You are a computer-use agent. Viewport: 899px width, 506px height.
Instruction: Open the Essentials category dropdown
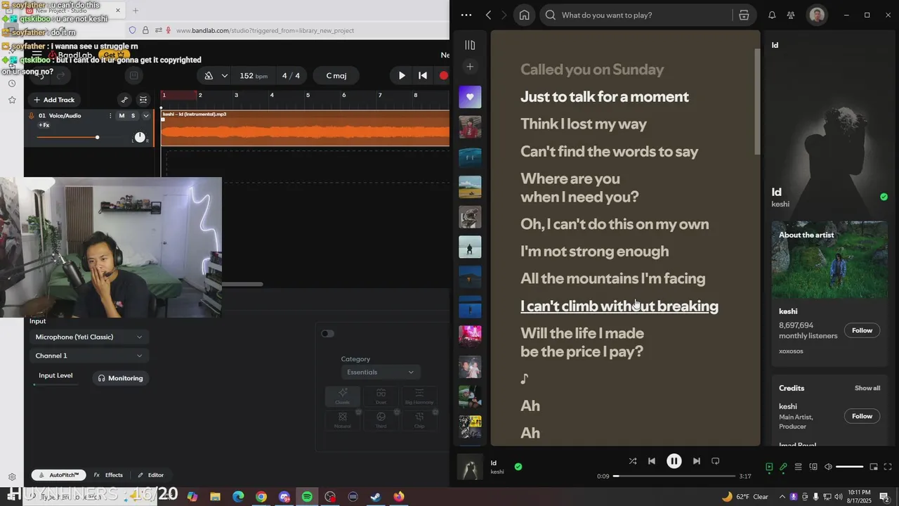tap(381, 372)
